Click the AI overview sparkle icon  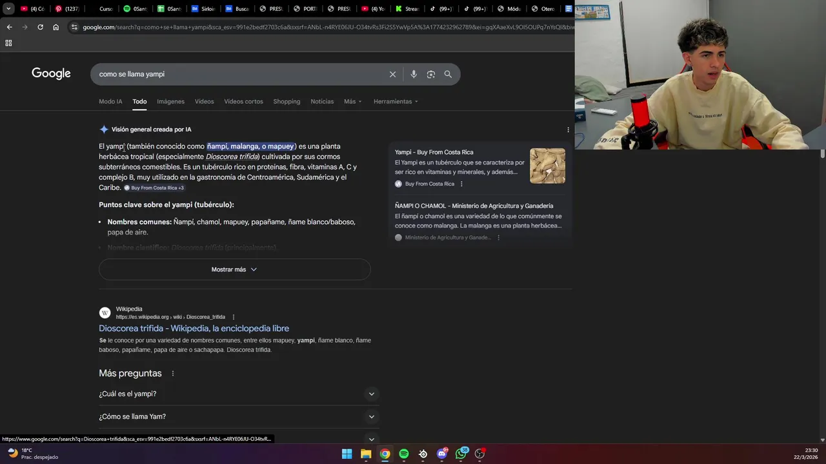click(x=104, y=129)
